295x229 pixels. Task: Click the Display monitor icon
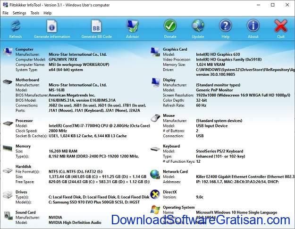point(156,82)
